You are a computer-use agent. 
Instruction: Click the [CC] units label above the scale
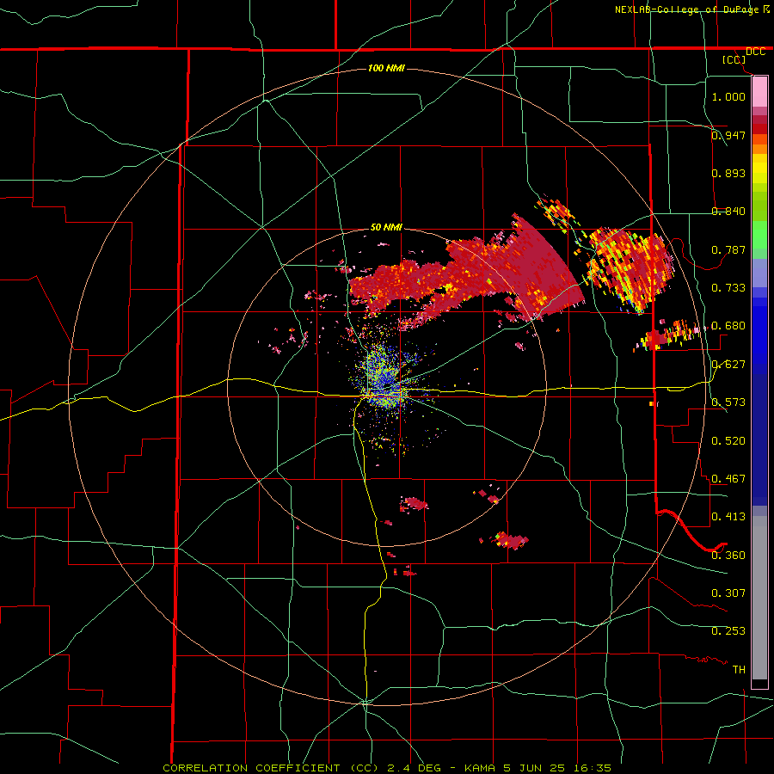click(x=734, y=59)
